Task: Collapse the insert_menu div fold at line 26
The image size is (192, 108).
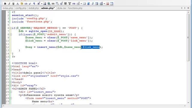Action: [11, 92]
